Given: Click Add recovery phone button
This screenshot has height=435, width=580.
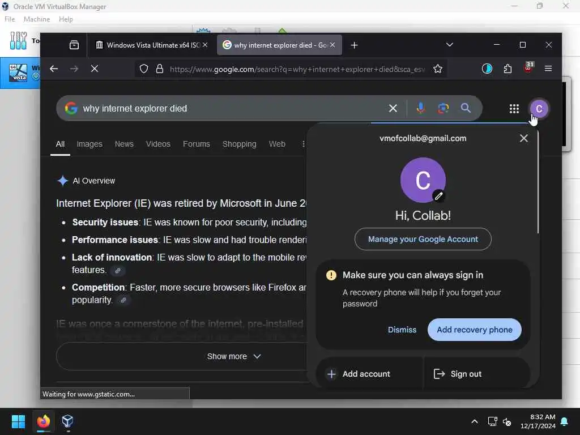Looking at the screenshot, I should (475, 330).
